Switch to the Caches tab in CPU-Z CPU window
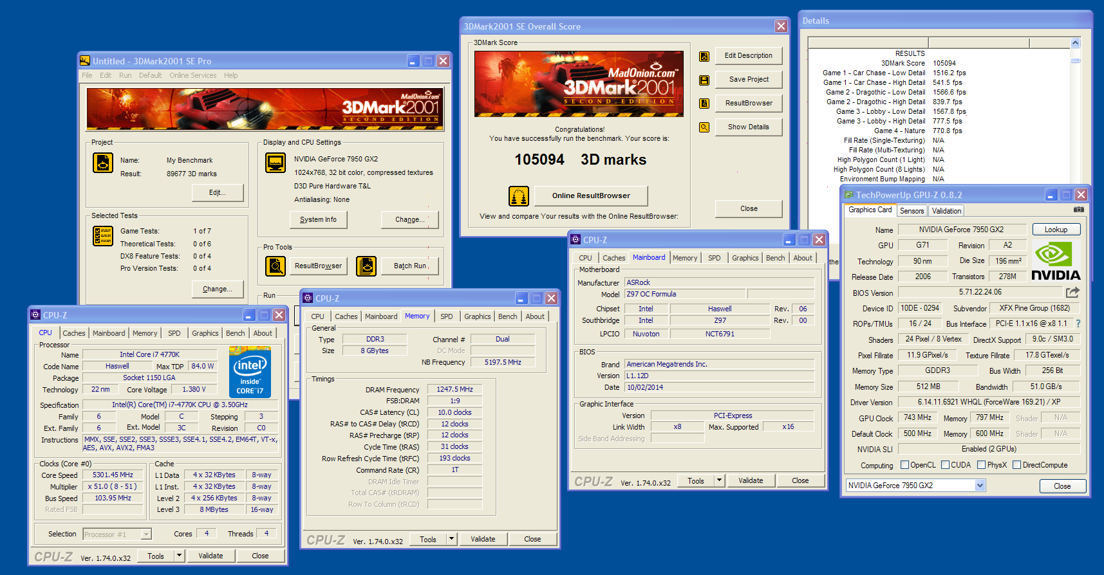 (73, 333)
